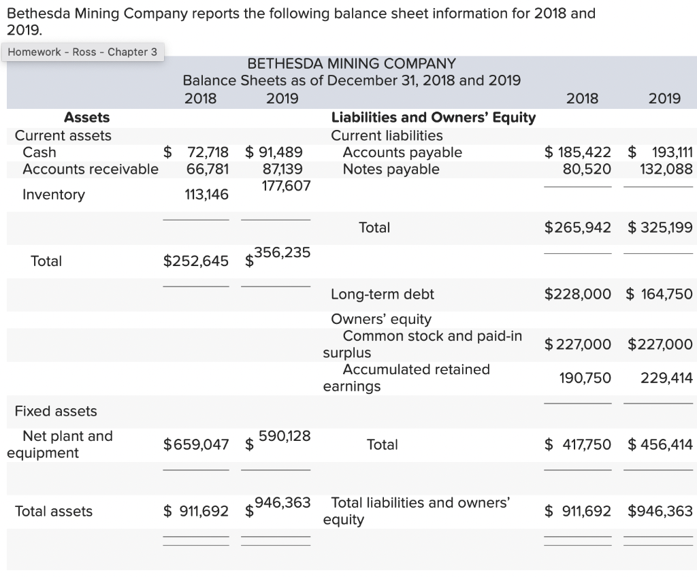Select accounts payable value 193,111
Image resolution: width=697 pixels, height=577 pixels.
(x=672, y=152)
